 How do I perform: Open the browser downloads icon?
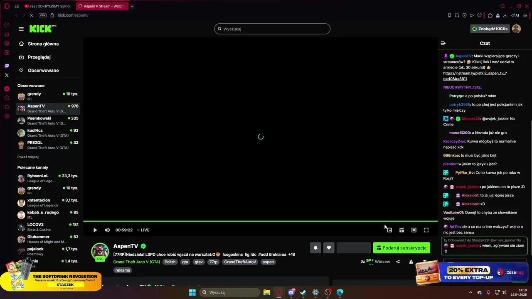pos(505,15)
